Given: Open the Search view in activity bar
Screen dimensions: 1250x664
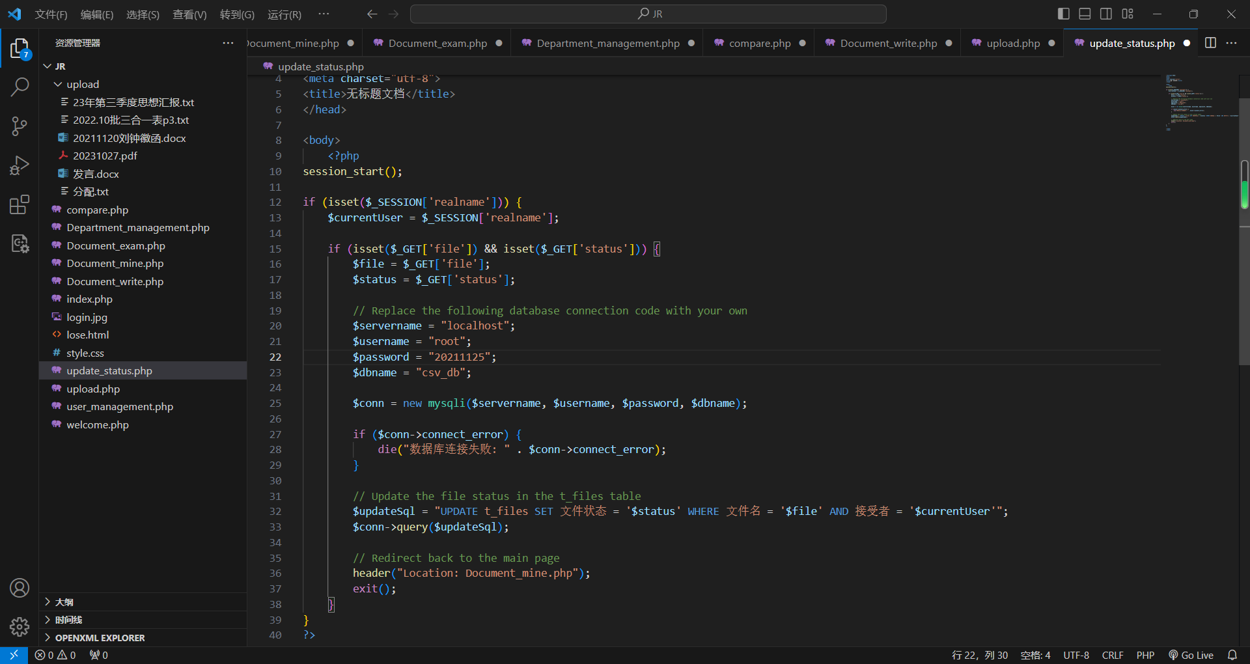Looking at the screenshot, I should [20, 87].
